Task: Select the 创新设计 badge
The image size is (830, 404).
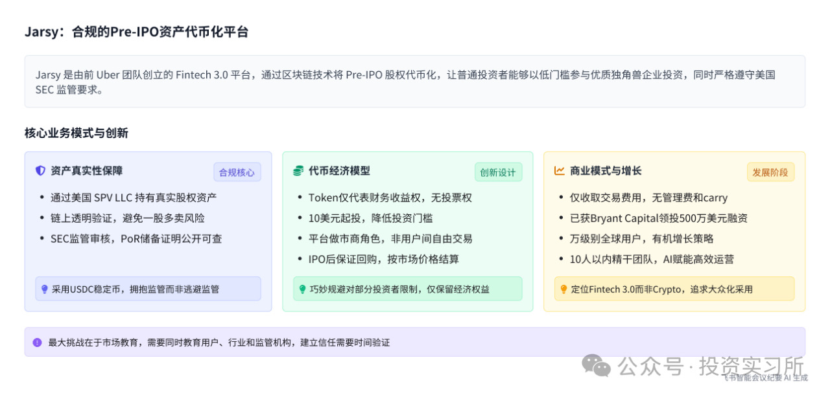Action: click(498, 172)
